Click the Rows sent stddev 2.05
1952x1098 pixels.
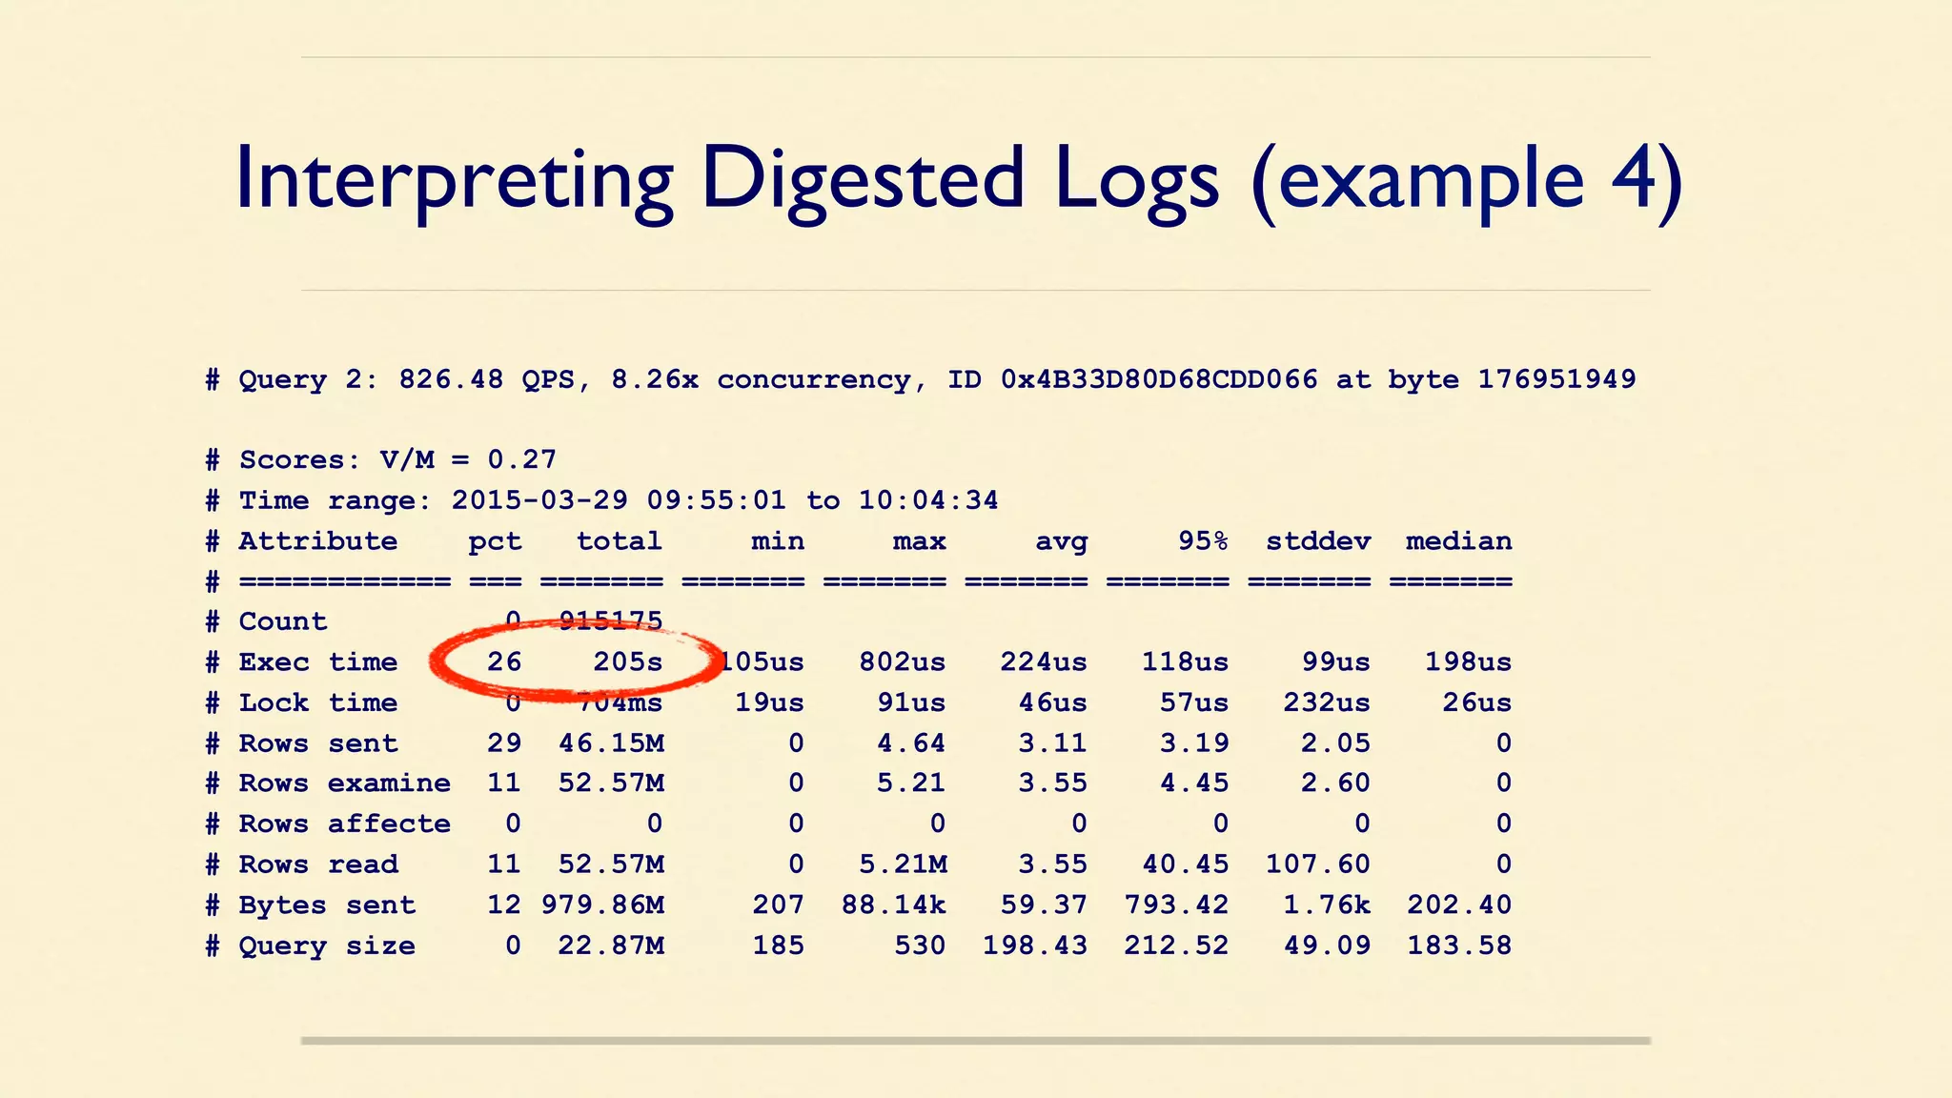[x=1336, y=742]
